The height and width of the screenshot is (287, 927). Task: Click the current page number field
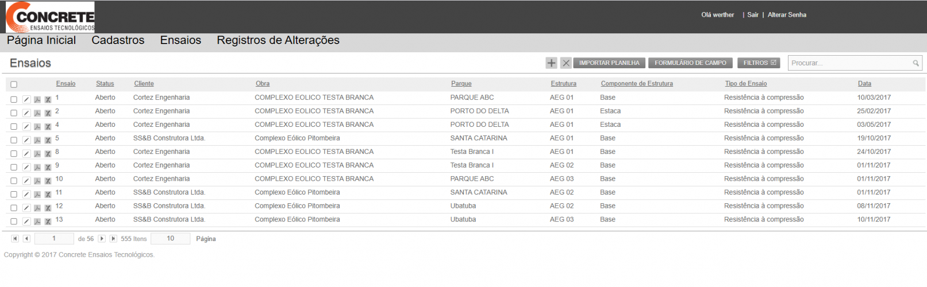[54, 239]
